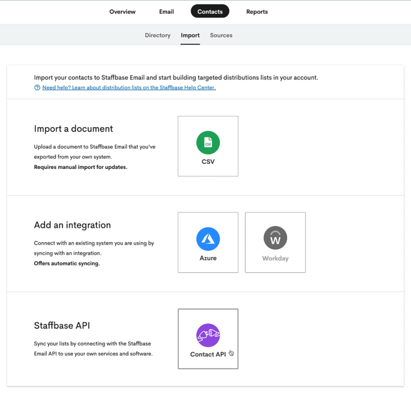
Task: Select the Contacts tab
Action: (210, 11)
